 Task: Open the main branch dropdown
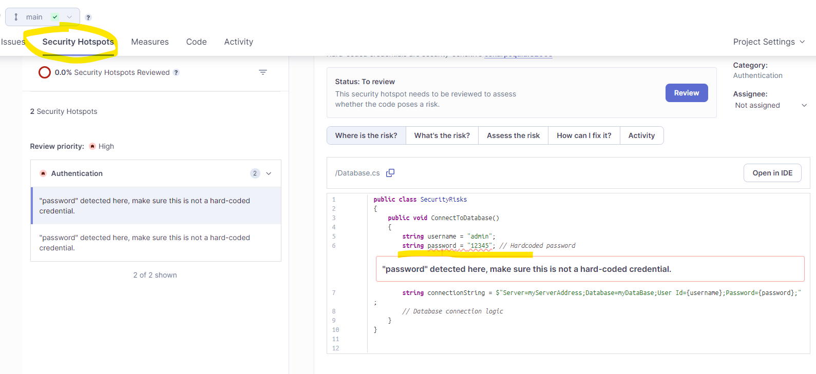(x=69, y=17)
